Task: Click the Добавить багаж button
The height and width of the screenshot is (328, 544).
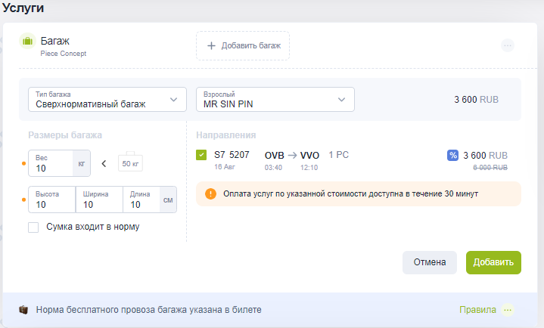Action: click(x=243, y=46)
